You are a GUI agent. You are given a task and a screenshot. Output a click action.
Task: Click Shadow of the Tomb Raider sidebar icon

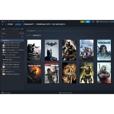[x=4, y=57]
